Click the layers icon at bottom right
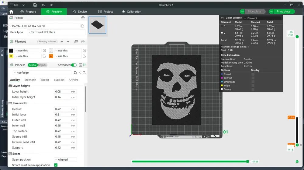 [x=297, y=162]
